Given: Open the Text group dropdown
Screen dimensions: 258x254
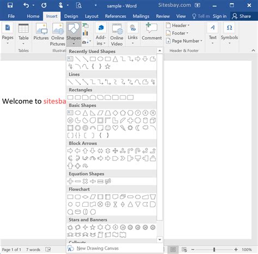Looking at the screenshot, I should (213, 34).
